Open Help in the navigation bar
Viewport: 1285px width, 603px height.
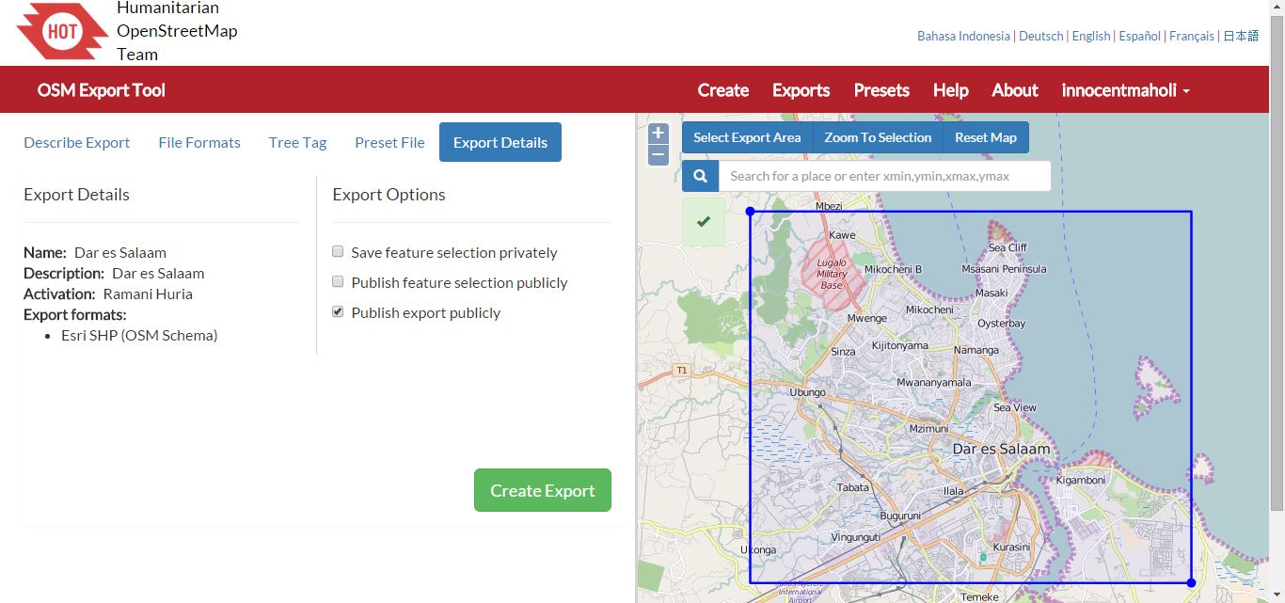pyautogui.click(x=951, y=90)
